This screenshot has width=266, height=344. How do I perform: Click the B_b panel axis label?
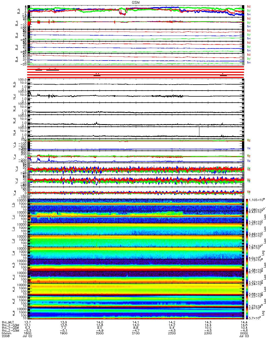coord(18,11)
